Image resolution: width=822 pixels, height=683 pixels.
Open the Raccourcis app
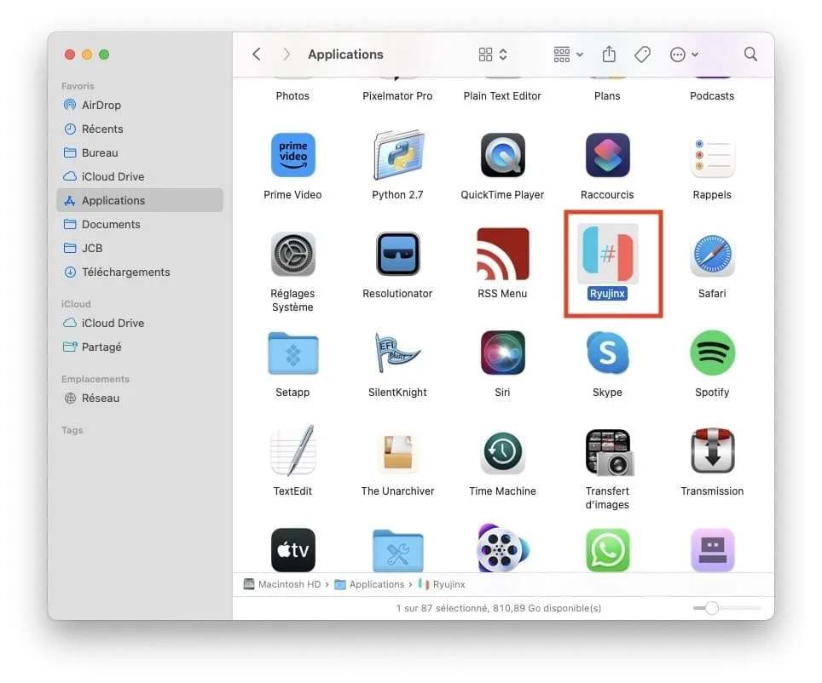pyautogui.click(x=608, y=155)
